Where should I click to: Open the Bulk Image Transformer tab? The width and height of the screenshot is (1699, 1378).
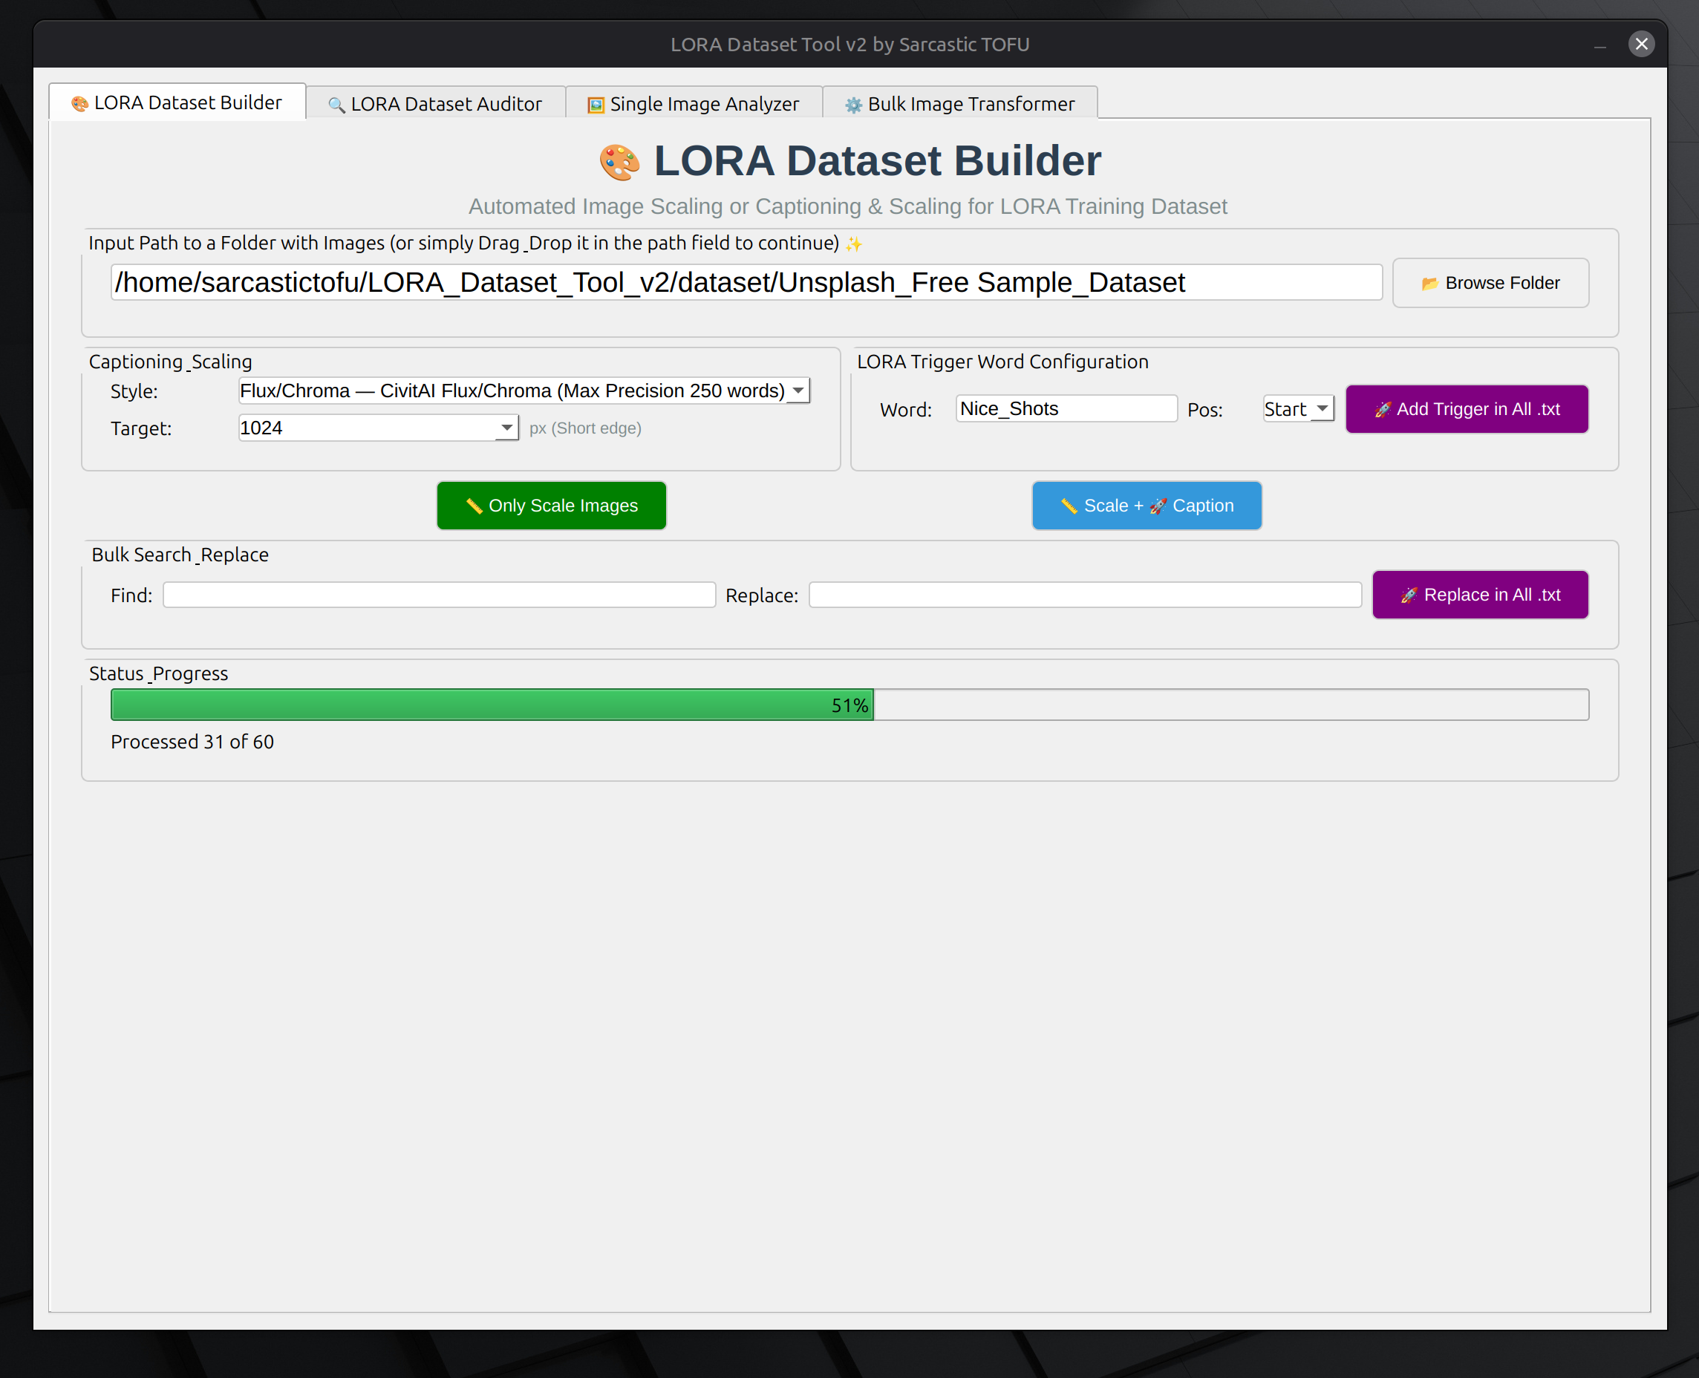tap(961, 104)
